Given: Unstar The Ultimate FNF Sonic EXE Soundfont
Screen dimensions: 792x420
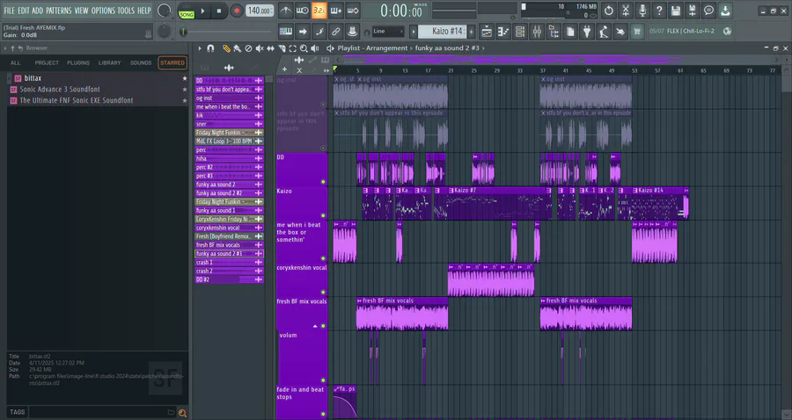Looking at the screenshot, I should tap(185, 100).
